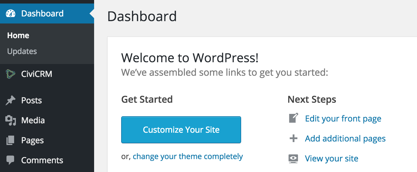This screenshot has width=417, height=172.
Task: Click the Pages document icon
Action: point(11,140)
